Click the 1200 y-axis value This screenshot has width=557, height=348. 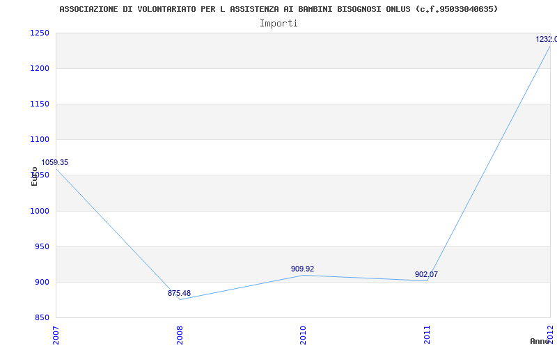[39, 68]
